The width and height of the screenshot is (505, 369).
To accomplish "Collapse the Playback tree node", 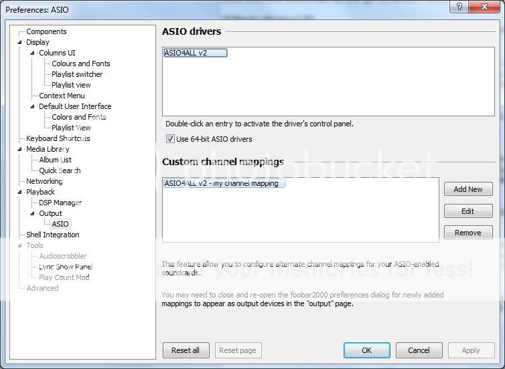I will 19,192.
